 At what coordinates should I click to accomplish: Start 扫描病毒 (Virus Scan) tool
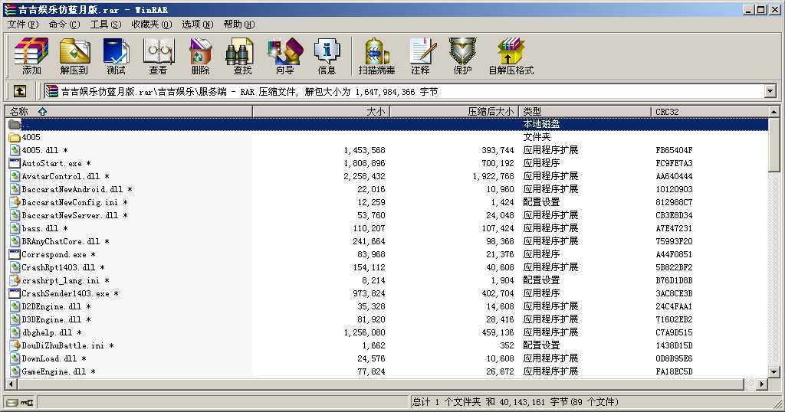tap(376, 56)
